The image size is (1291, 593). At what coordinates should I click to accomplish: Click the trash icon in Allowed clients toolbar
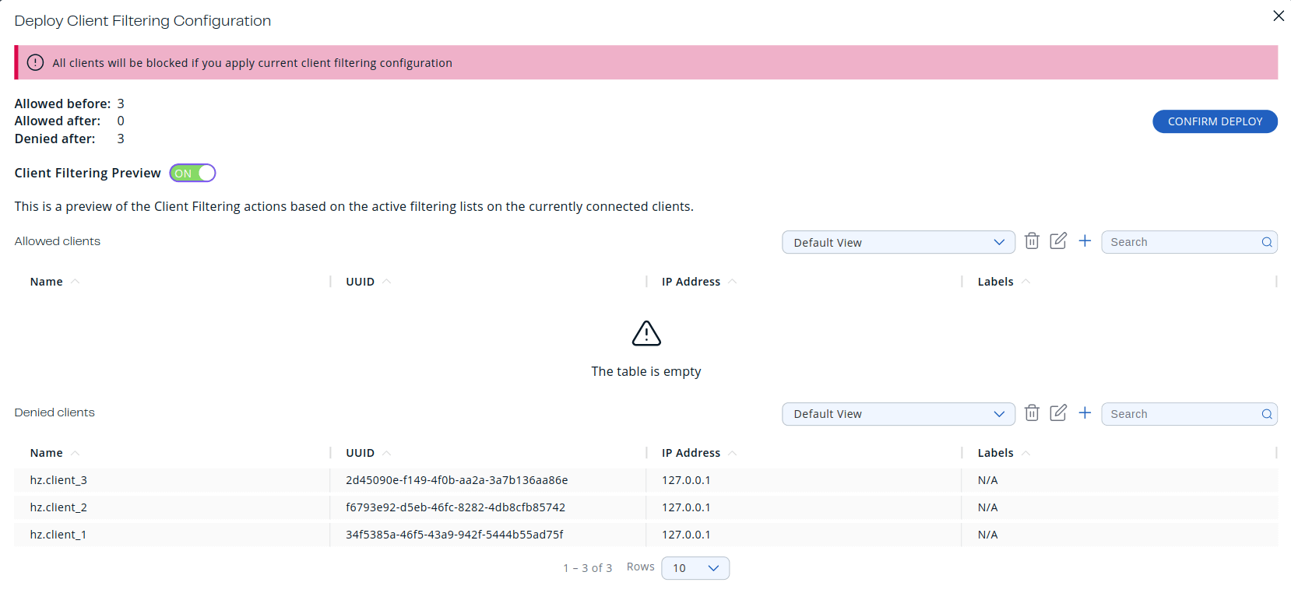(1032, 241)
